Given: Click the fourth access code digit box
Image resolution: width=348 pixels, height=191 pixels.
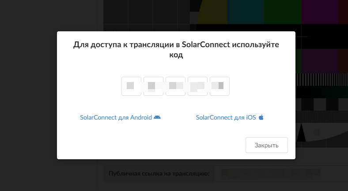Looking at the screenshot, I should pos(197,86).
